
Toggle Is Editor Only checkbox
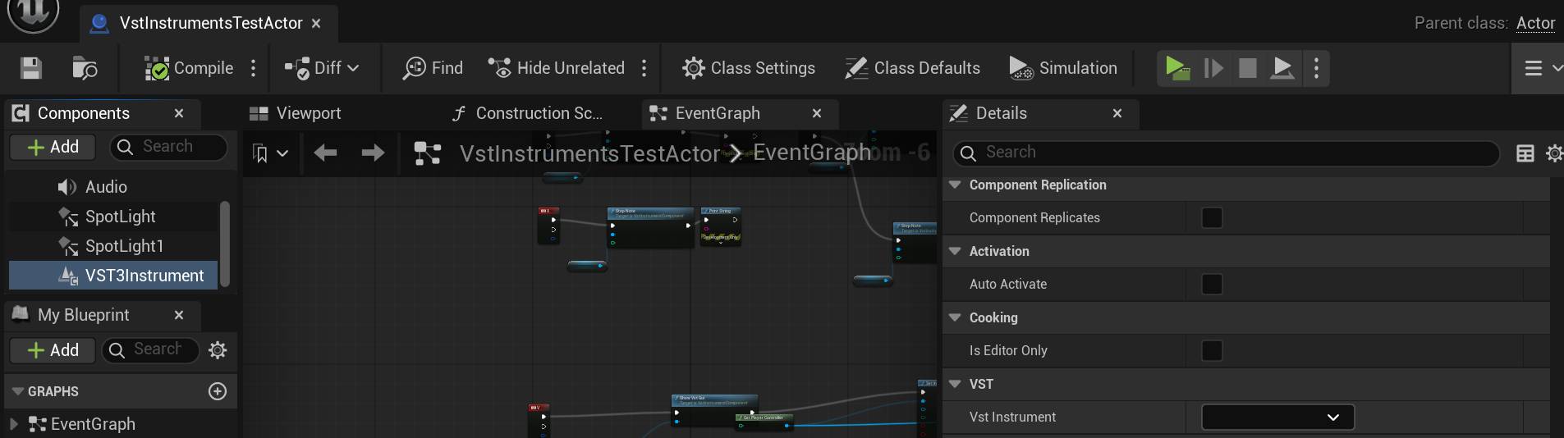(x=1212, y=351)
